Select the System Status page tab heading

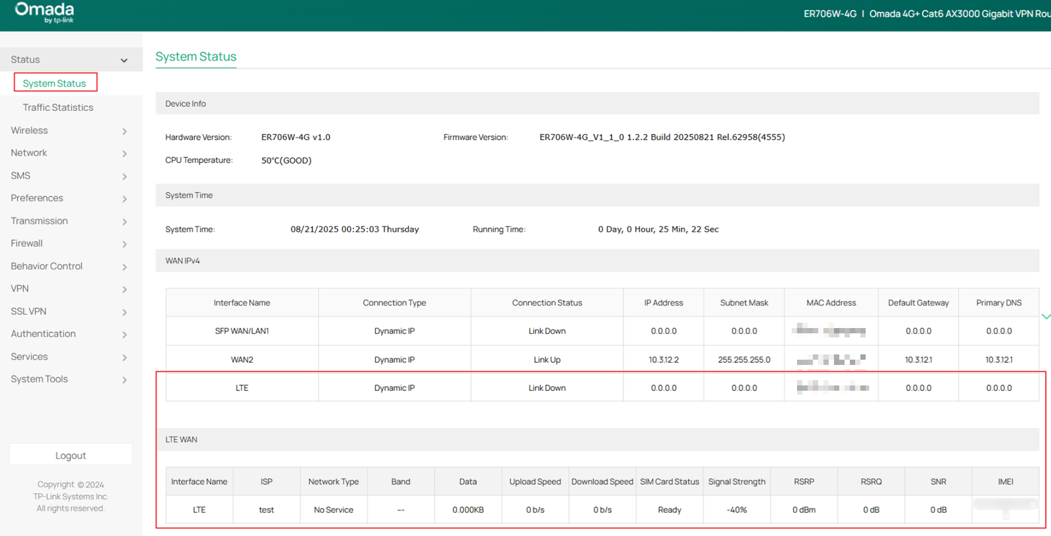point(196,56)
